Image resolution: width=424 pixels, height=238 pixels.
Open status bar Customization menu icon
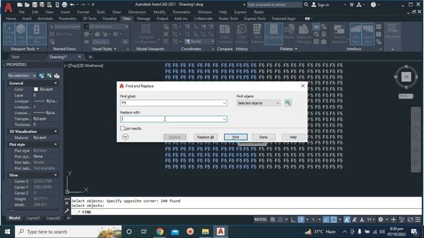point(418,219)
